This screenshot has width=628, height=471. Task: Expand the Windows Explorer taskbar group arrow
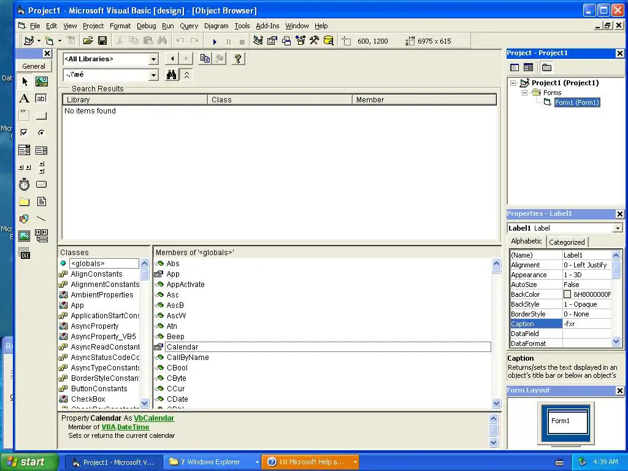click(257, 462)
